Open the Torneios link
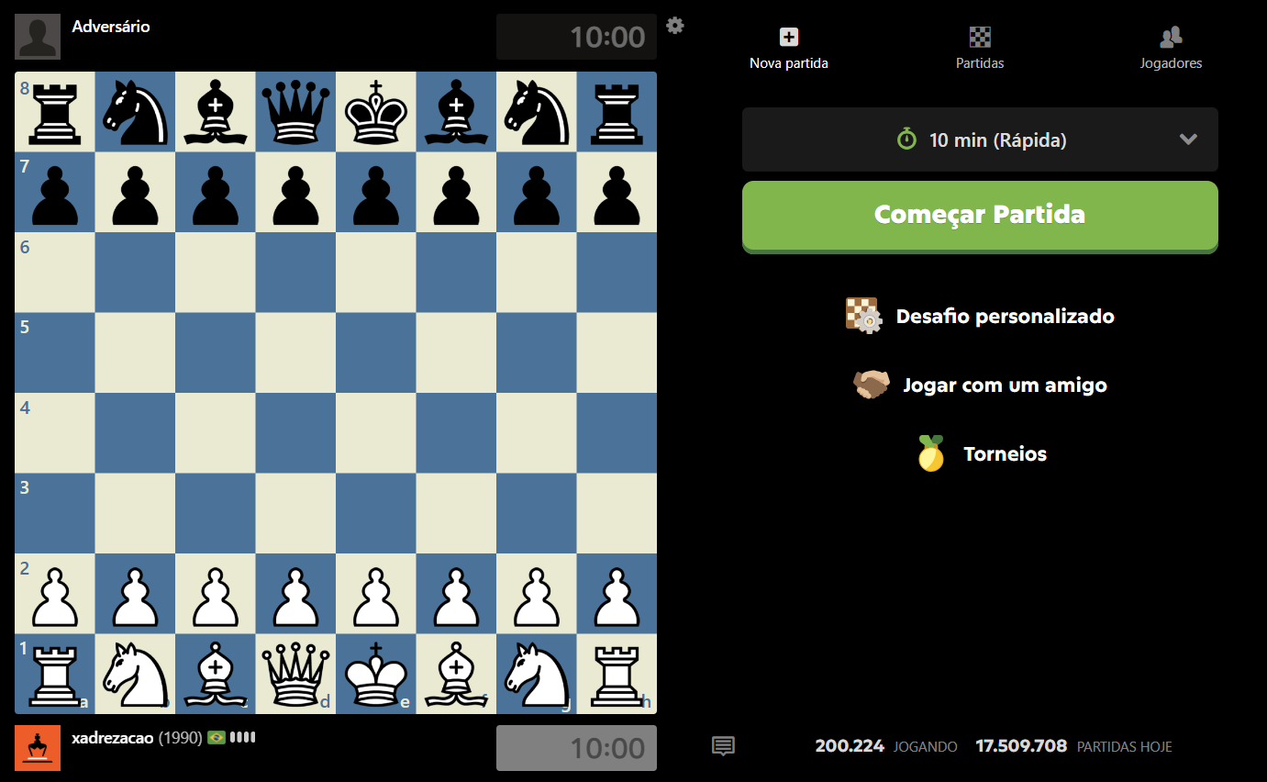This screenshot has width=1267, height=782. [1005, 454]
